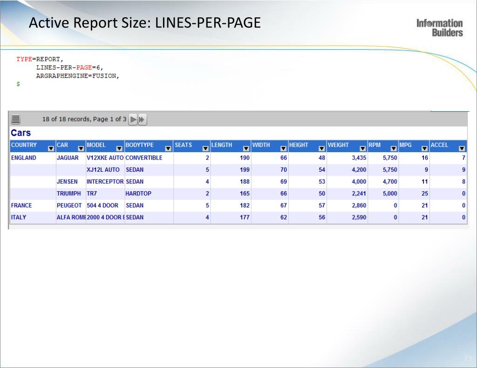The width and height of the screenshot is (477, 368).
Task: Click the V12XKE AUTO model cell
Action: point(105,158)
